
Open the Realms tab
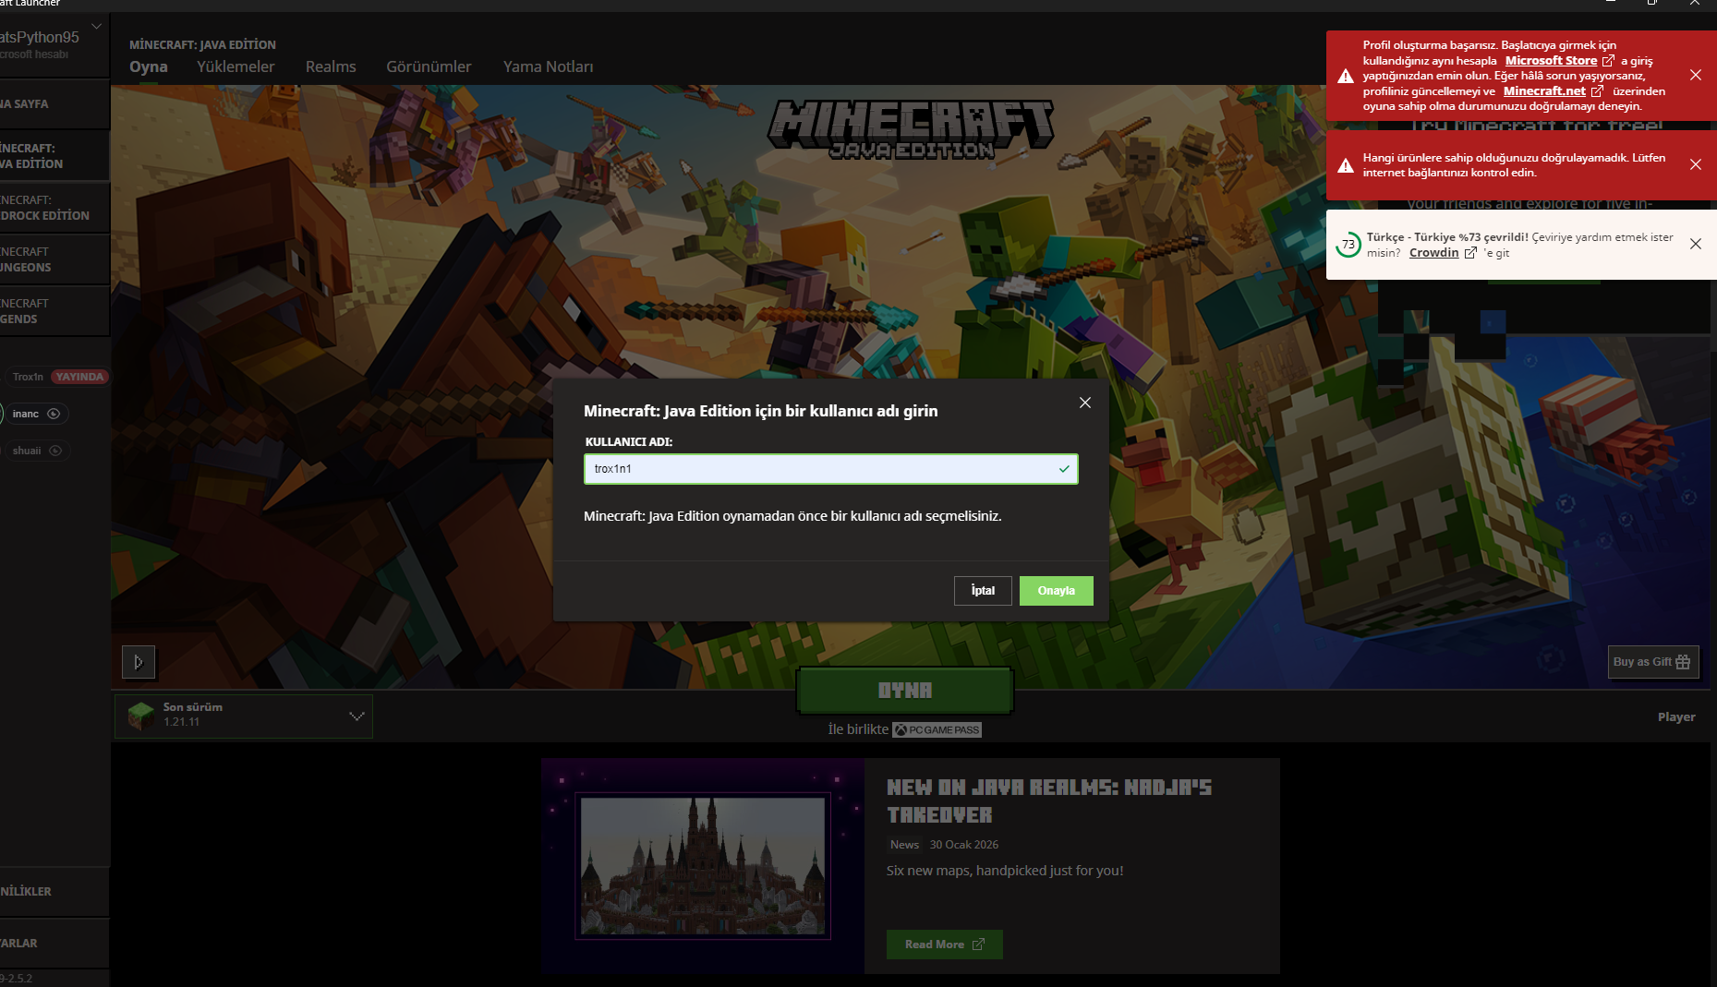click(331, 66)
